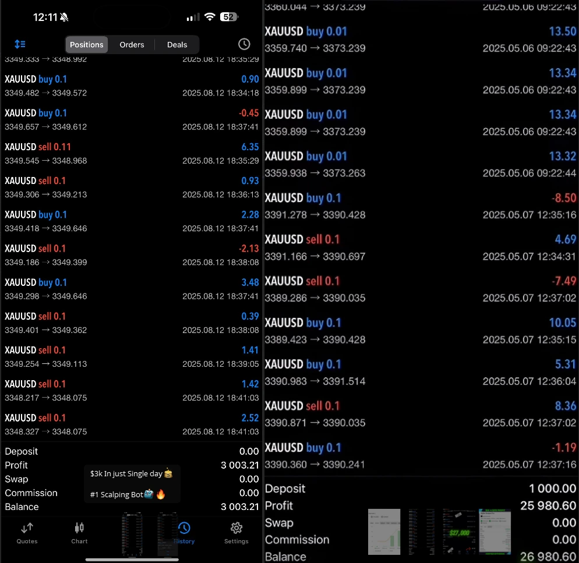Tap the History clock icon in bottom bar

[x=184, y=529]
